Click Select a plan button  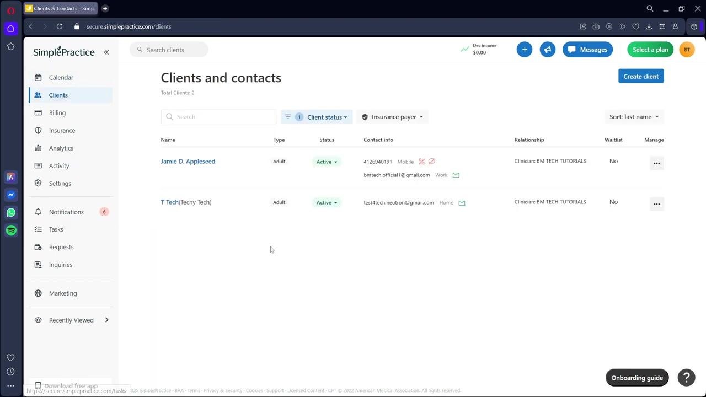[650, 50]
